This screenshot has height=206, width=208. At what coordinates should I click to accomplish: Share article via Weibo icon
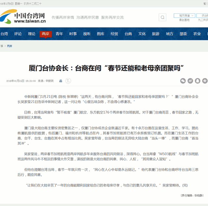190,81
